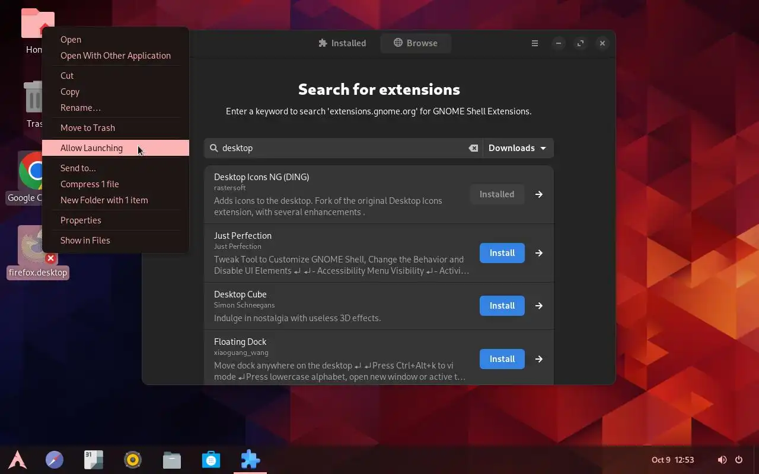The height and width of the screenshot is (474, 759).
Task: Select Move to Trash
Action: tap(115, 128)
